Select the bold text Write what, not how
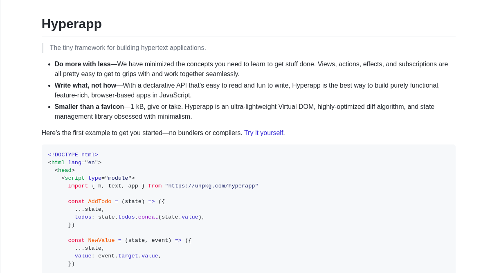Screen dimensions: 490x273 85,85
